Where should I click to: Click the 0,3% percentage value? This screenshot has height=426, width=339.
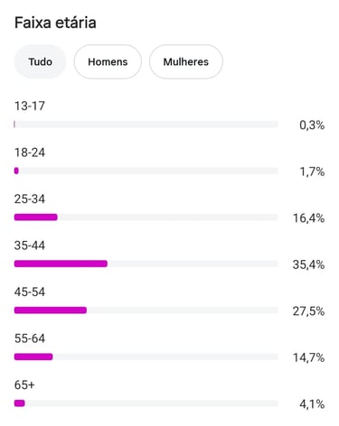(312, 125)
